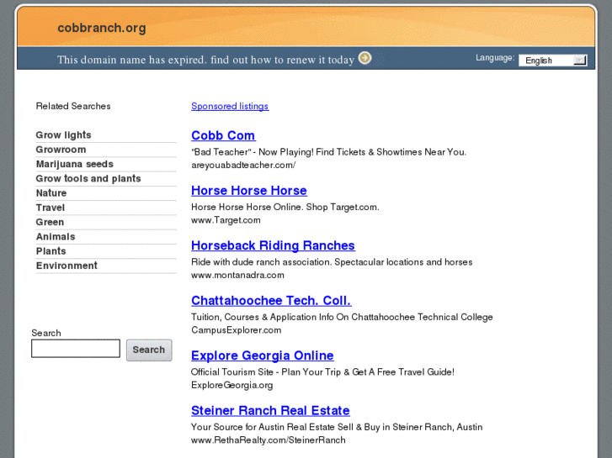
Task: Click the Language: label
Action: click(495, 58)
